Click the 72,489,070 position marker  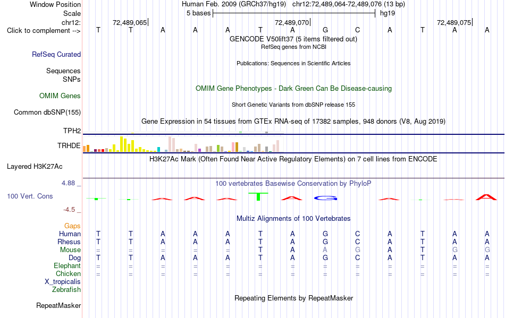(292, 22)
